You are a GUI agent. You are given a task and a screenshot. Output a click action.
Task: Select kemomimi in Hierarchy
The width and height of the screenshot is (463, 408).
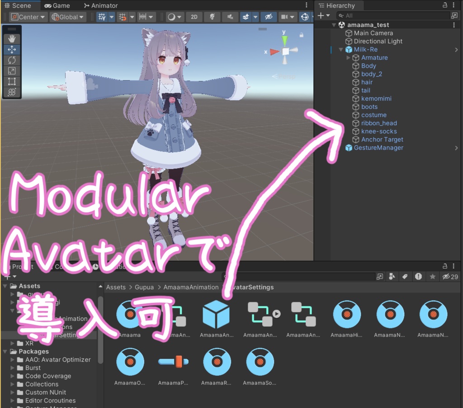pos(376,98)
